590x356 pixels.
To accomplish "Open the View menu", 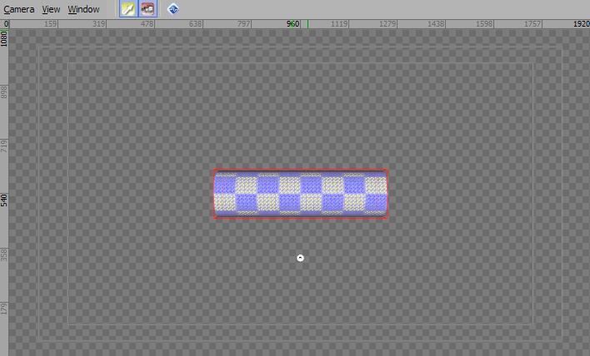I will [51, 9].
